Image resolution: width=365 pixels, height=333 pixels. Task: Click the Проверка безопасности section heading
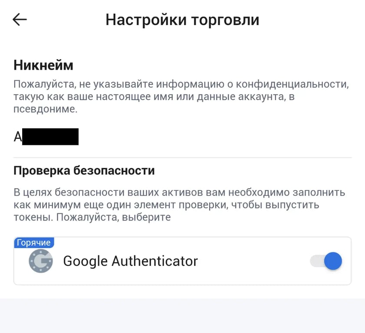tap(84, 170)
